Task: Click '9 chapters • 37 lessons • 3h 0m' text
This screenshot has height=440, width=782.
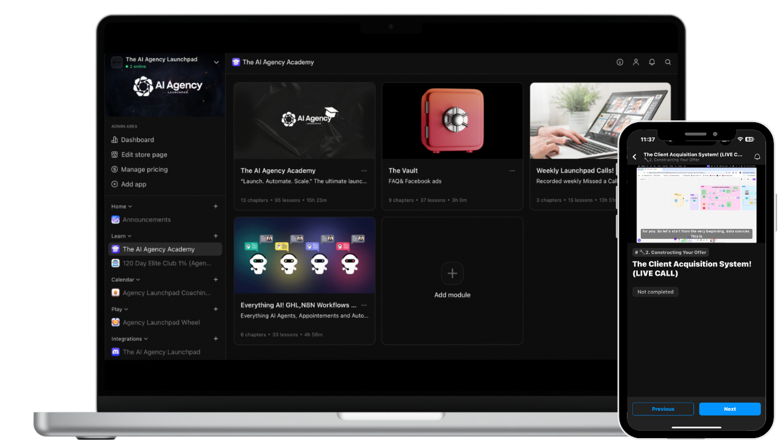Action: point(428,200)
